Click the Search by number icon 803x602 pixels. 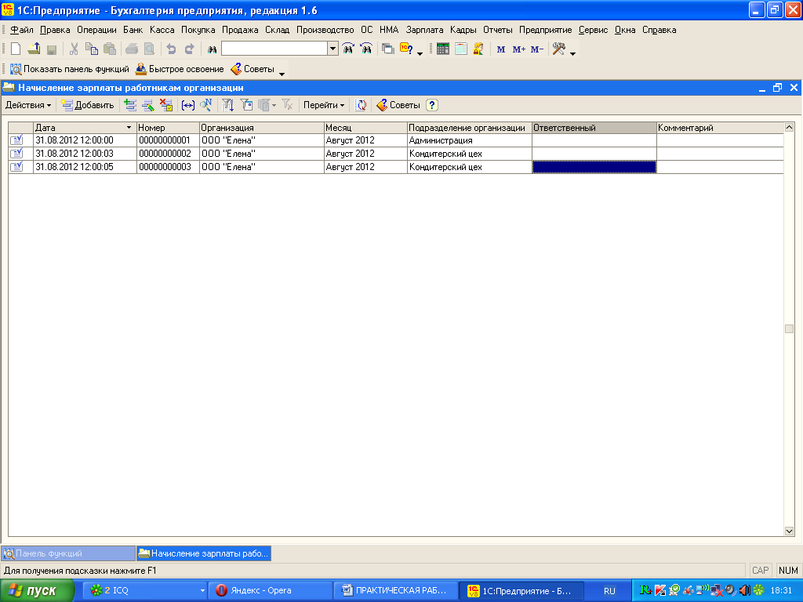coord(206,106)
